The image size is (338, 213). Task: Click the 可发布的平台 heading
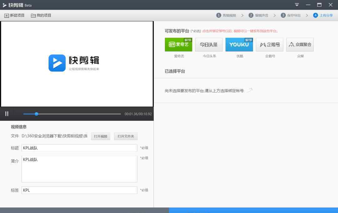click(177, 31)
